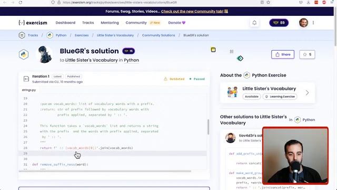Open the reputation badge showing 89

click(x=279, y=23)
